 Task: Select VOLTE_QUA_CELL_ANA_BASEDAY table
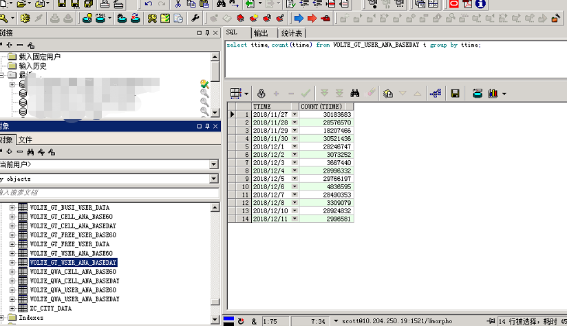(74, 281)
